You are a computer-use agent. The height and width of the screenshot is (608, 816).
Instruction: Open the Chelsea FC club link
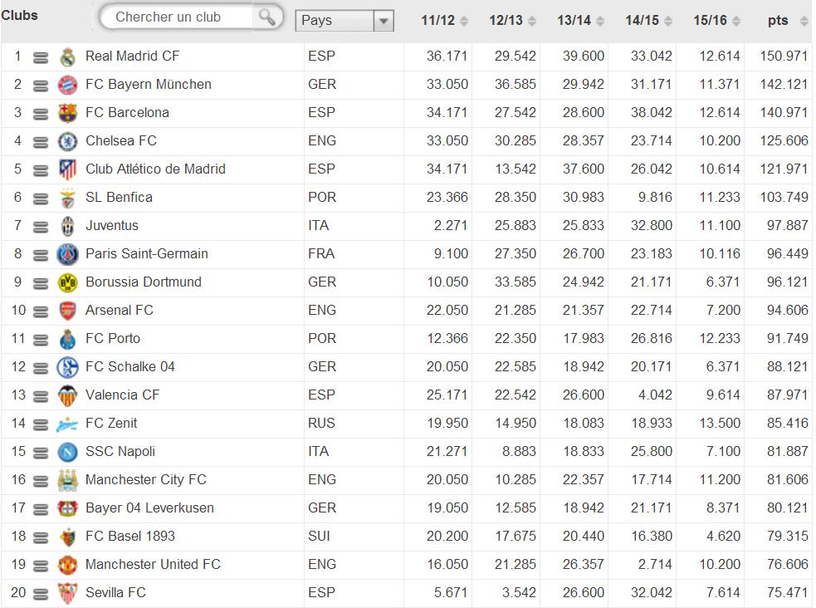coord(120,140)
